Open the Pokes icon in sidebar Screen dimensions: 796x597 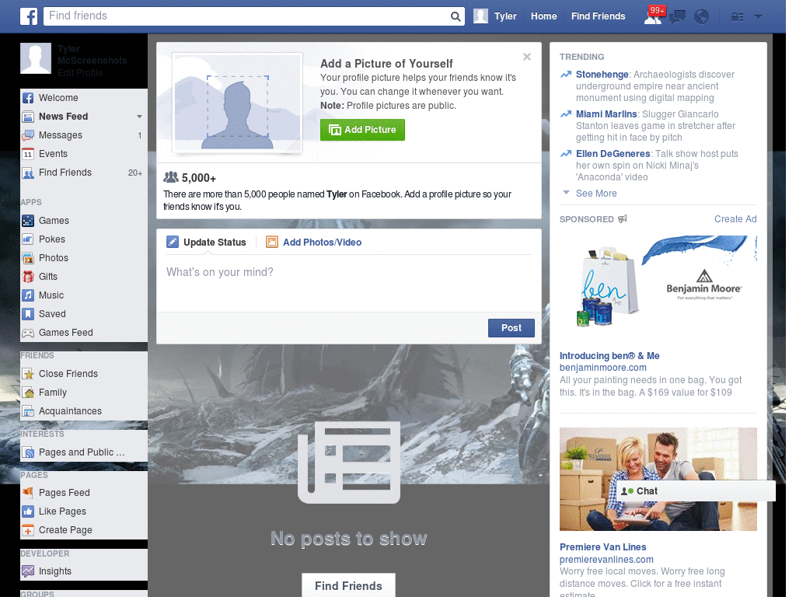coord(28,239)
